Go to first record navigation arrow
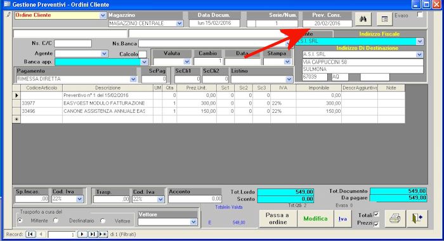Screen dimensions: 444x241 pos(30,234)
